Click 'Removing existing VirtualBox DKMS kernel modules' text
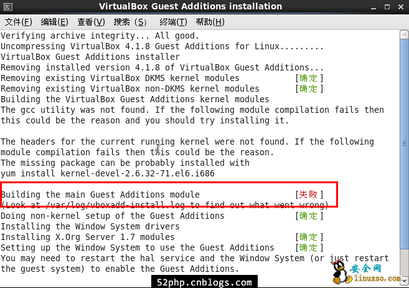This screenshot has height=288, width=409. [x=120, y=78]
